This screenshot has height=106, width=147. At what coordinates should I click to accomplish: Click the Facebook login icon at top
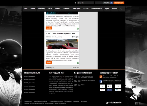(x=111, y=3)
